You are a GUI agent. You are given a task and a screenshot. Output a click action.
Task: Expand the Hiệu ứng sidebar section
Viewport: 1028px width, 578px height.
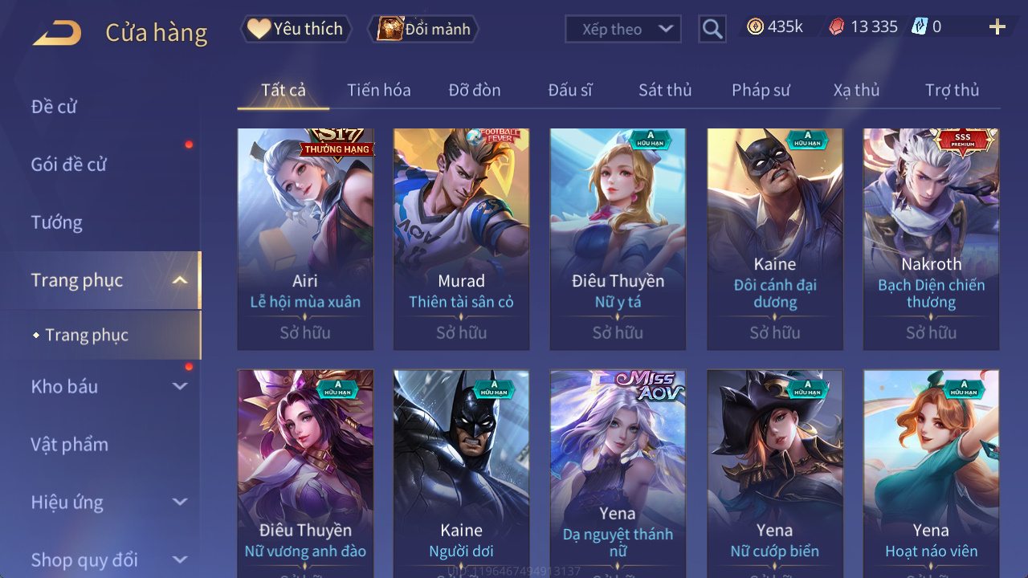[180, 502]
